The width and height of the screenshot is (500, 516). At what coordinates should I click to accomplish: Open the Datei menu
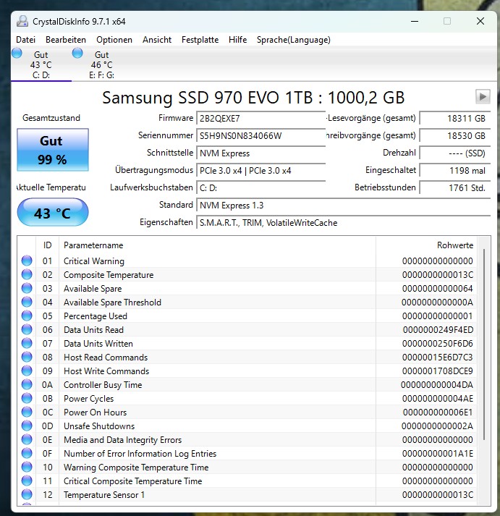[25, 40]
